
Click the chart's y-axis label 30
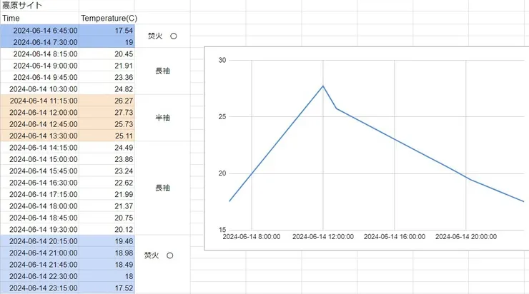pyautogui.click(x=222, y=61)
